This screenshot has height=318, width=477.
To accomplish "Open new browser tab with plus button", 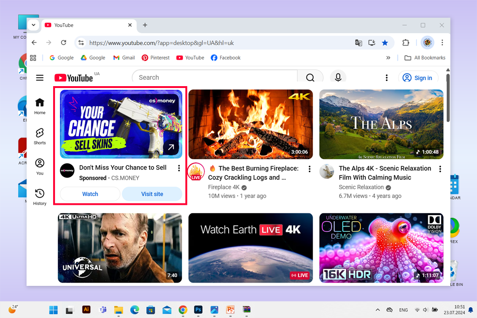I will [x=145, y=25].
